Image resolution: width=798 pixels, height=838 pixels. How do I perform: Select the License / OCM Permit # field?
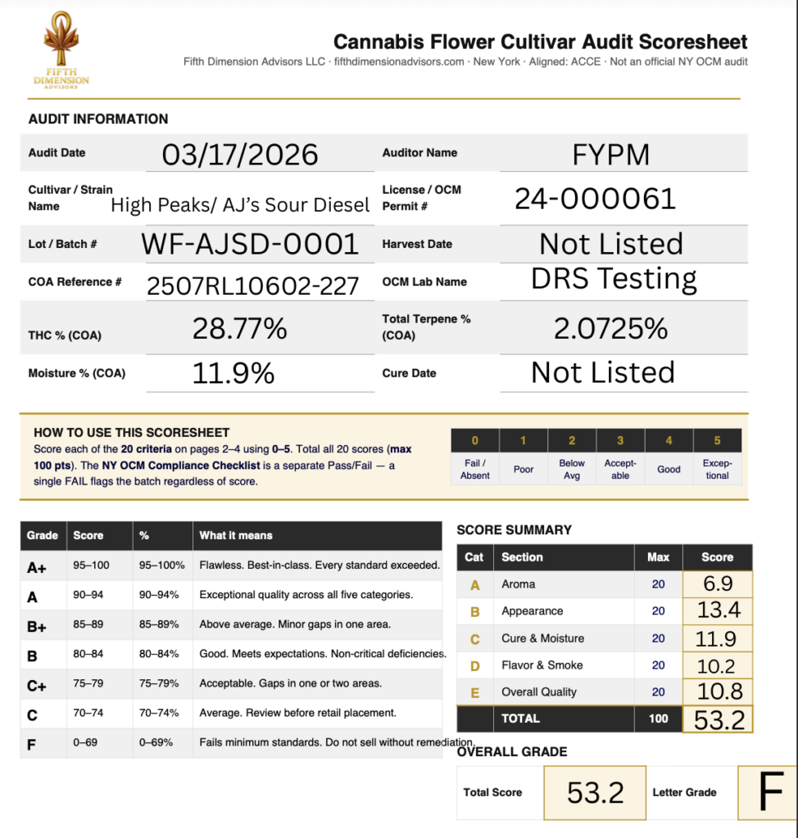coord(595,199)
